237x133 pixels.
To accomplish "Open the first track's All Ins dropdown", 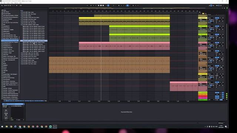I will [x=211, y=18].
